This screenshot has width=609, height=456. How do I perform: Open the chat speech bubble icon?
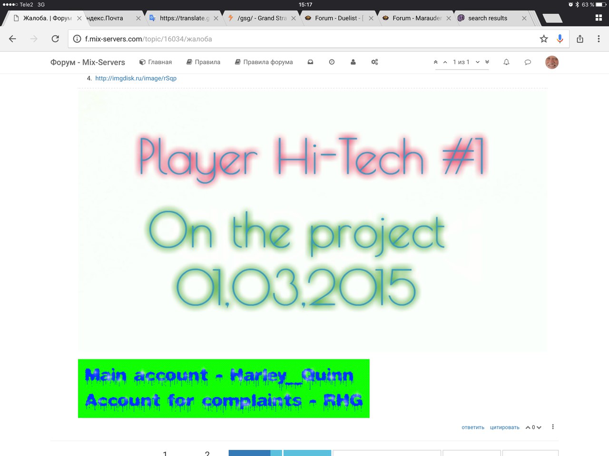[528, 62]
